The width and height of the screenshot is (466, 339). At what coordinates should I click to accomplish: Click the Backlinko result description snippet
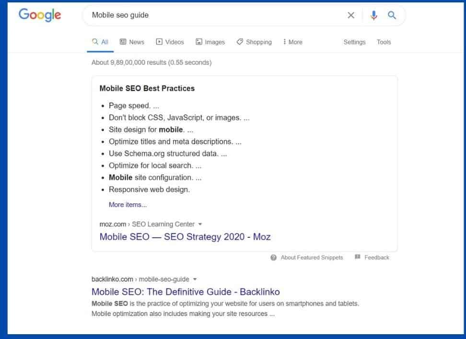click(x=225, y=309)
